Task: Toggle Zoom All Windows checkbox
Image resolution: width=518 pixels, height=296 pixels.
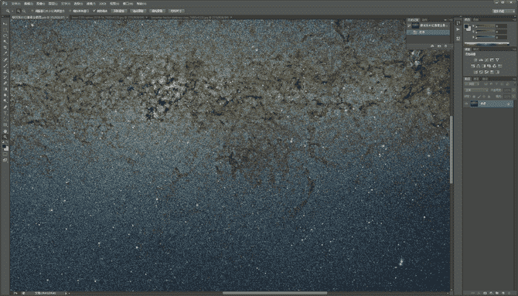Action: [x=70, y=11]
